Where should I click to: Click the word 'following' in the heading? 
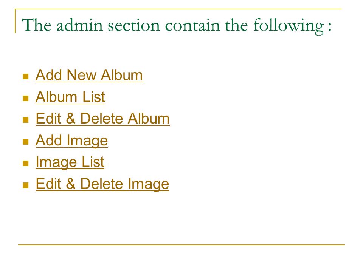click(x=289, y=26)
